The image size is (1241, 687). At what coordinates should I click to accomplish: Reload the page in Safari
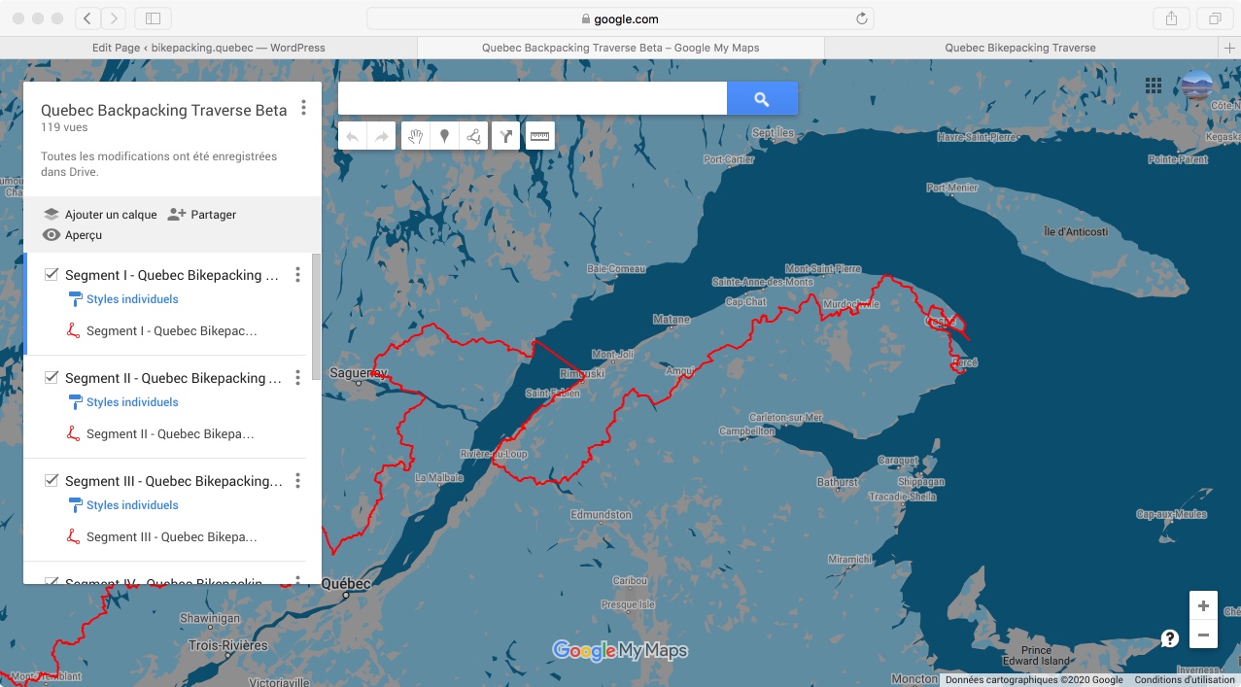click(861, 18)
